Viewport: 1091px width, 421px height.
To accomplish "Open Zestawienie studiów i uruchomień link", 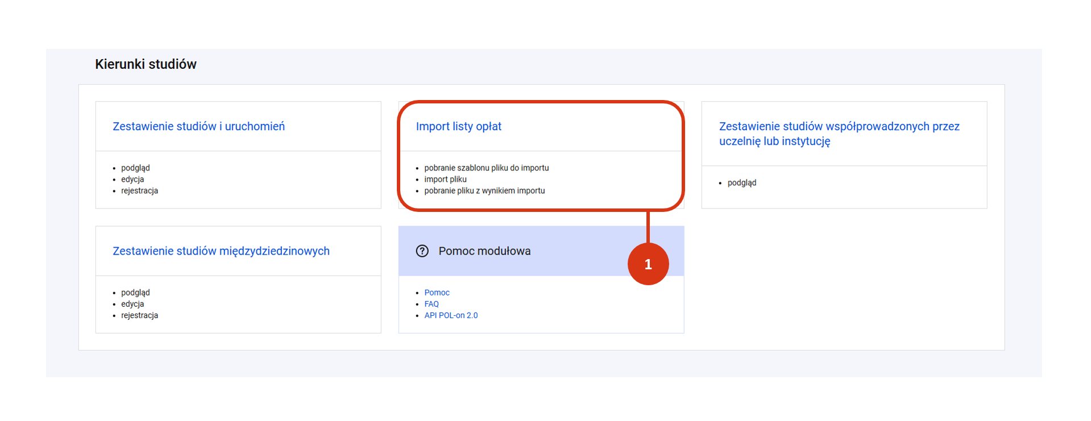I will pos(198,126).
